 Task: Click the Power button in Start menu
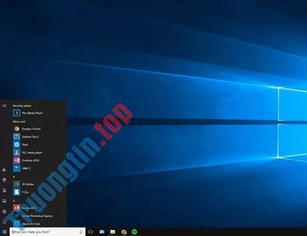click(4, 222)
